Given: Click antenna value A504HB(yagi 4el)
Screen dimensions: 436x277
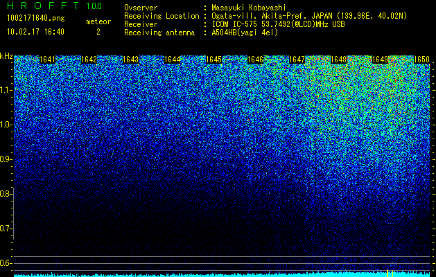Looking at the screenshot, I should 245,33.
